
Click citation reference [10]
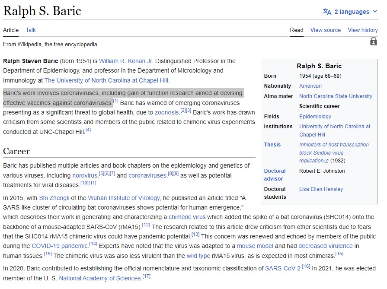tap(84, 183)
